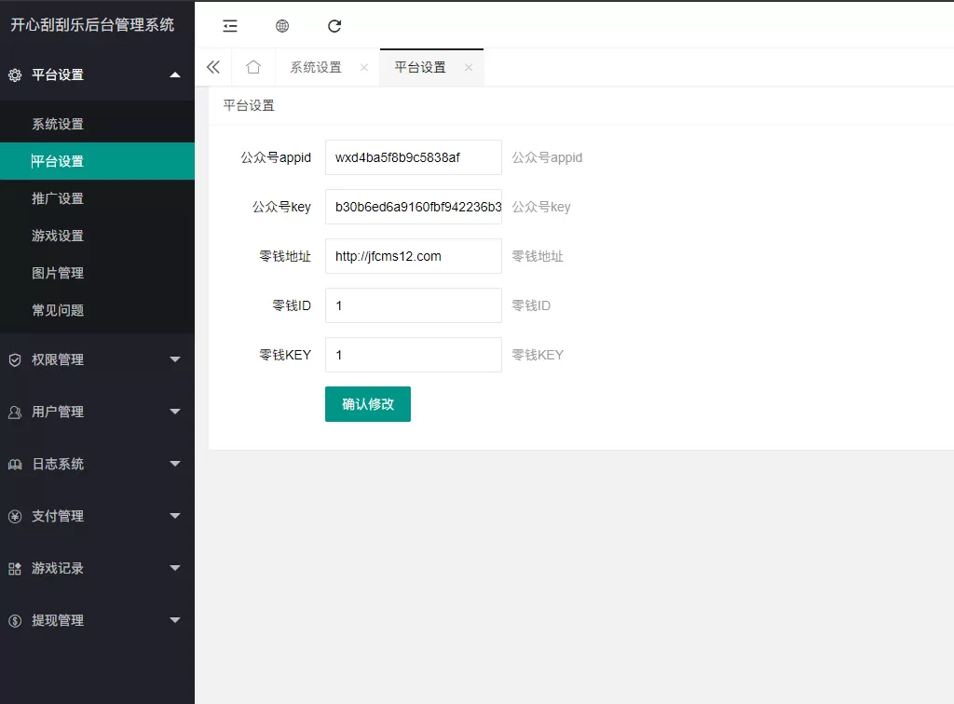This screenshot has height=704, width=954.
Task: Click the double-arrow tab scroll control
Action: pyautogui.click(x=213, y=67)
